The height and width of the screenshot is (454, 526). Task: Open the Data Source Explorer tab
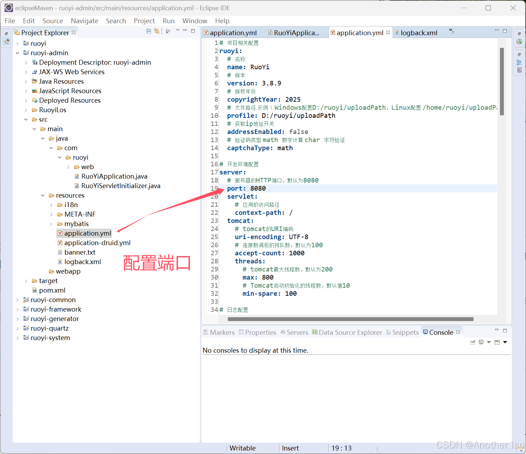click(x=347, y=332)
